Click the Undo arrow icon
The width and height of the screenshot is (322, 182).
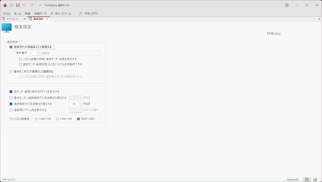[x=24, y=5]
